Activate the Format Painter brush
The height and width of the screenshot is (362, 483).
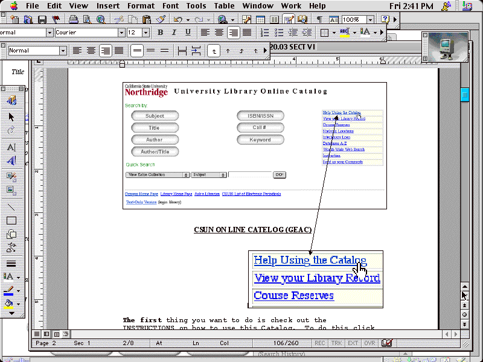pos(161,20)
